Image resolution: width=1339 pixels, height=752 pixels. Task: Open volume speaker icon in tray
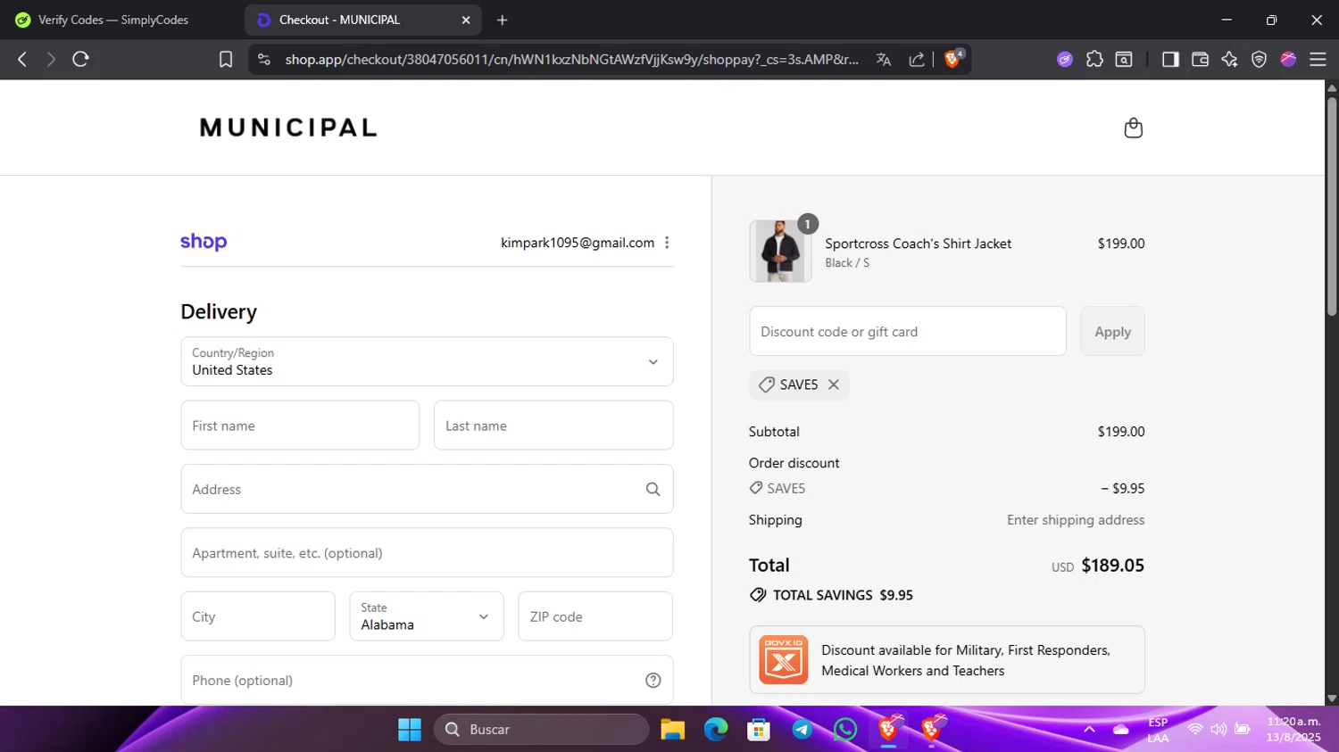(x=1218, y=730)
